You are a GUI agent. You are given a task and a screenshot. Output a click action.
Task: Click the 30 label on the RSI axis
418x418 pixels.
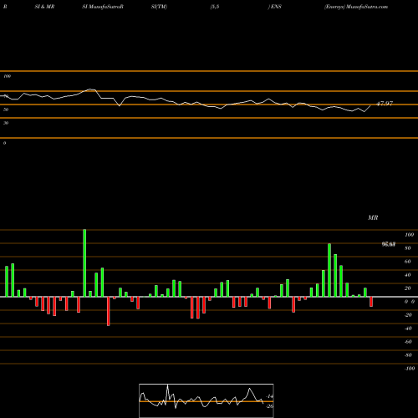pyautogui.click(x=6, y=123)
